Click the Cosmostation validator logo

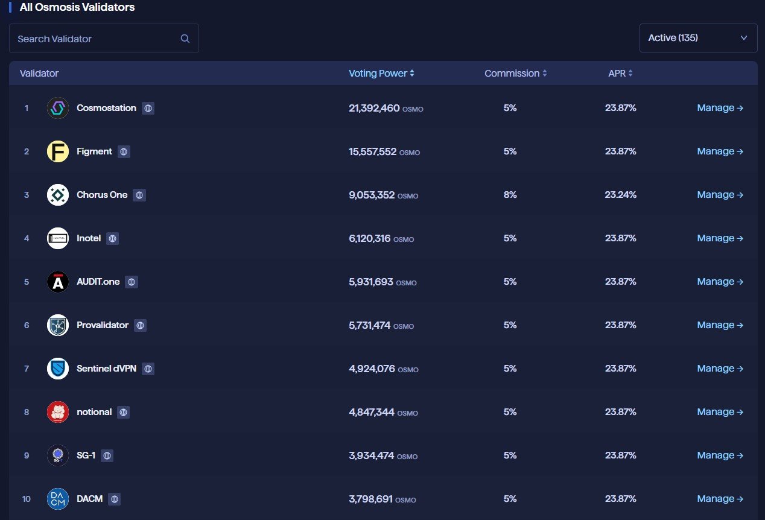[58, 108]
